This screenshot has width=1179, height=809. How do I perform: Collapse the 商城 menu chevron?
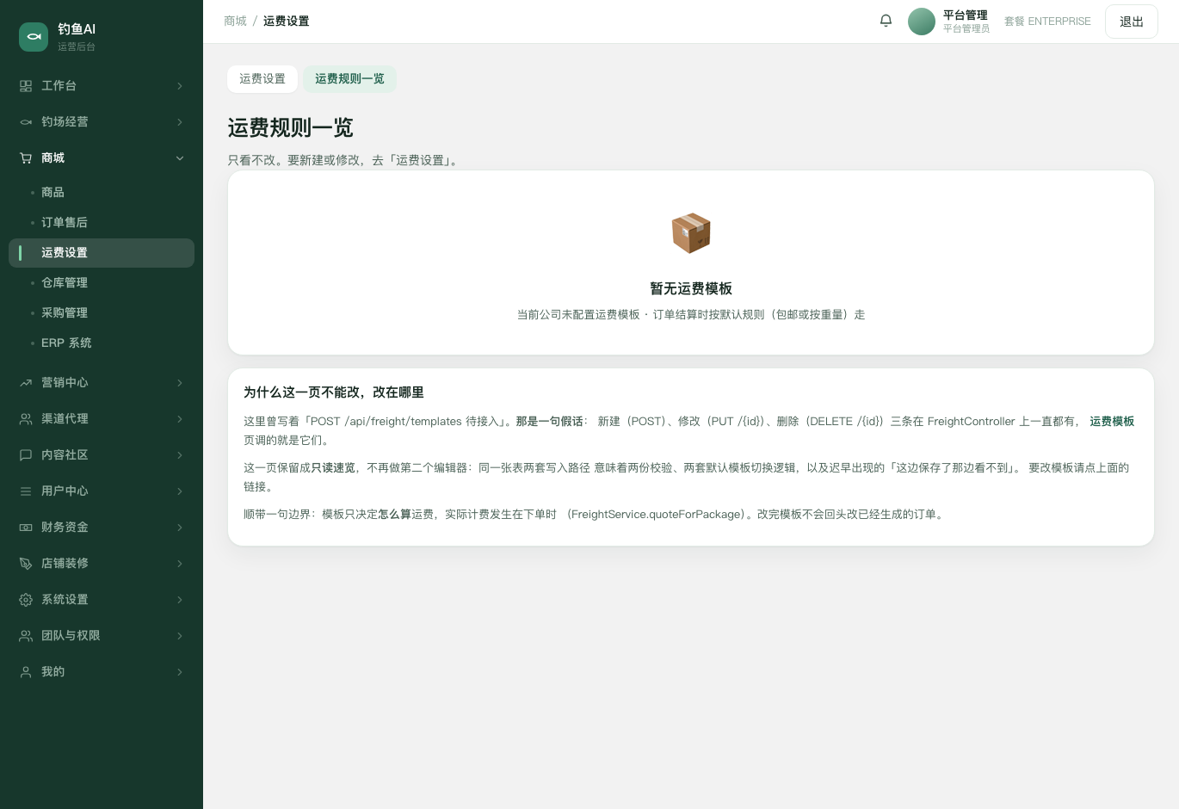click(180, 158)
